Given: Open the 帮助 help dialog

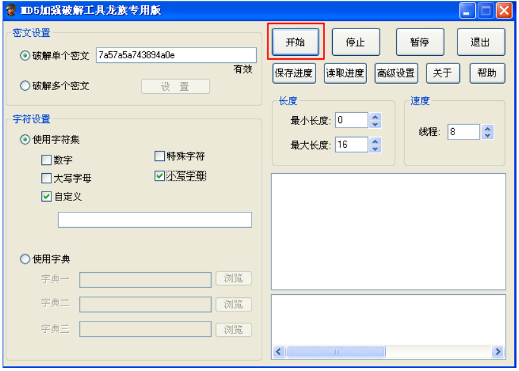Looking at the screenshot, I should click(x=486, y=73).
